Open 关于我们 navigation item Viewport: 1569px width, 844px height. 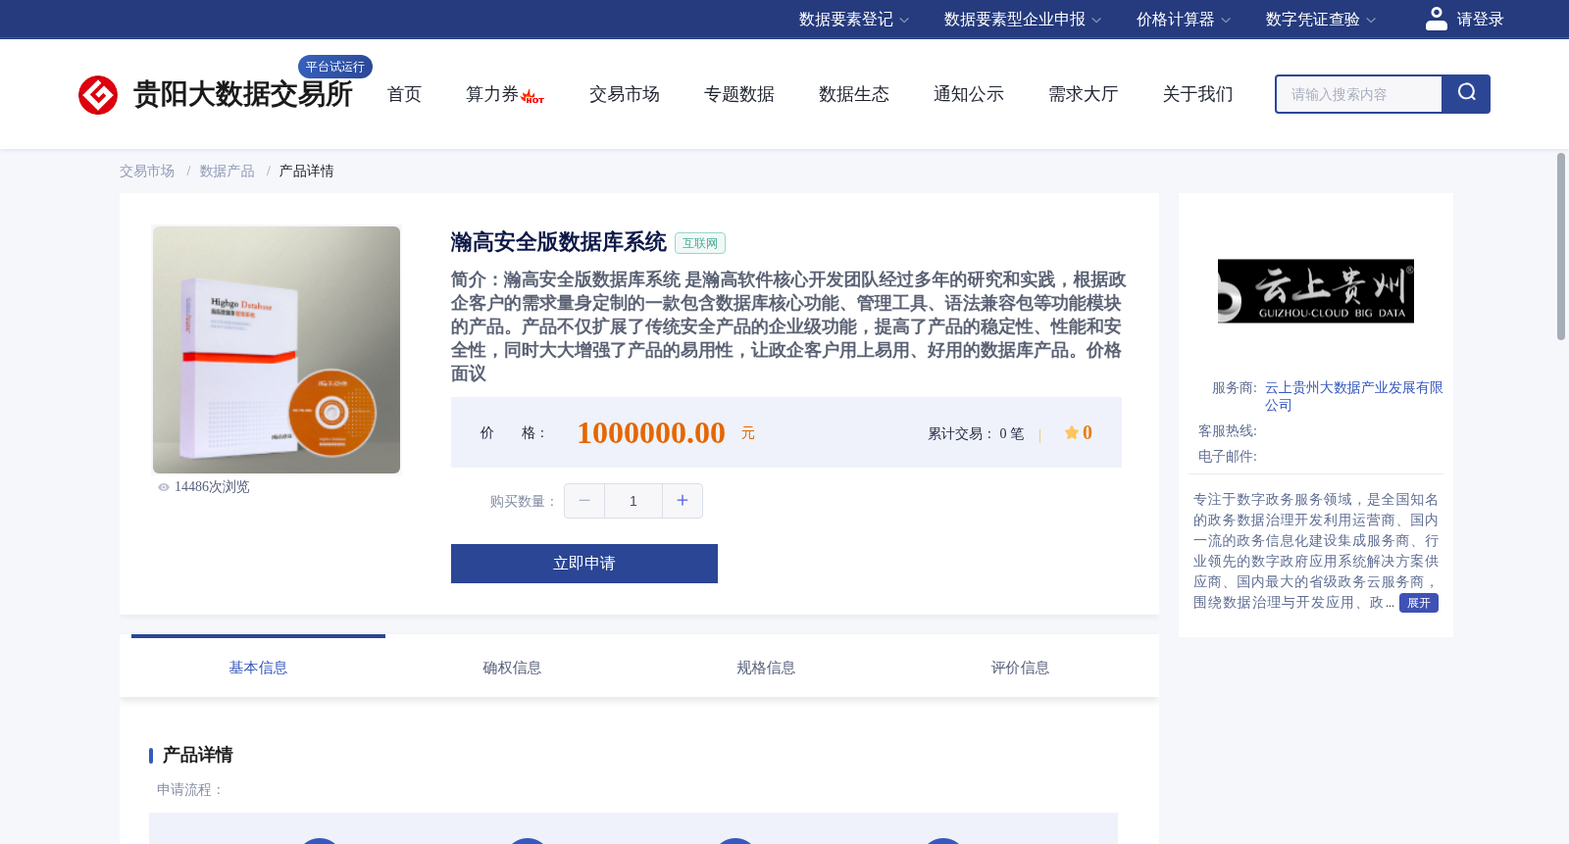(1198, 94)
